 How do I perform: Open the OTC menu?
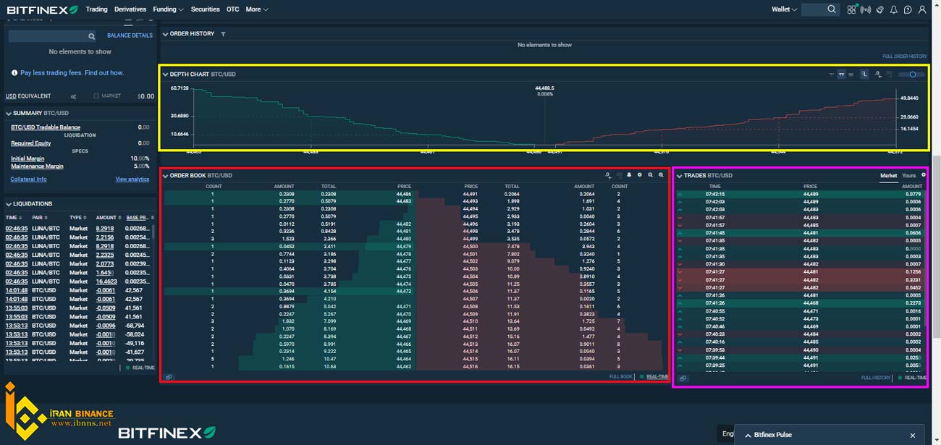[232, 9]
